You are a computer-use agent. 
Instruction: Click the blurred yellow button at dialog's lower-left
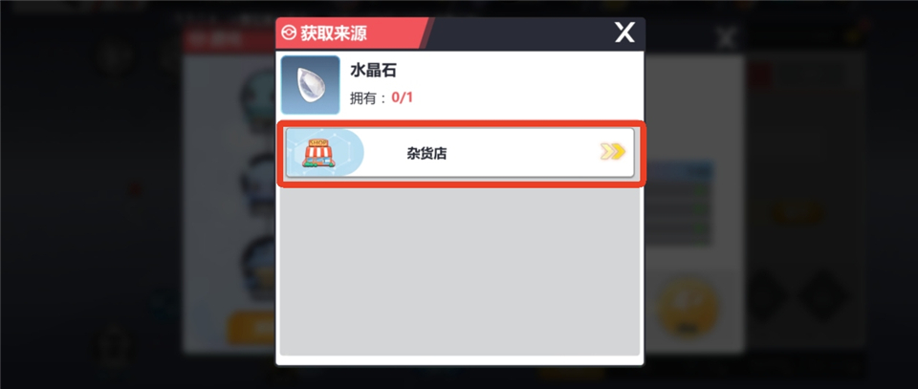pyautogui.click(x=251, y=328)
